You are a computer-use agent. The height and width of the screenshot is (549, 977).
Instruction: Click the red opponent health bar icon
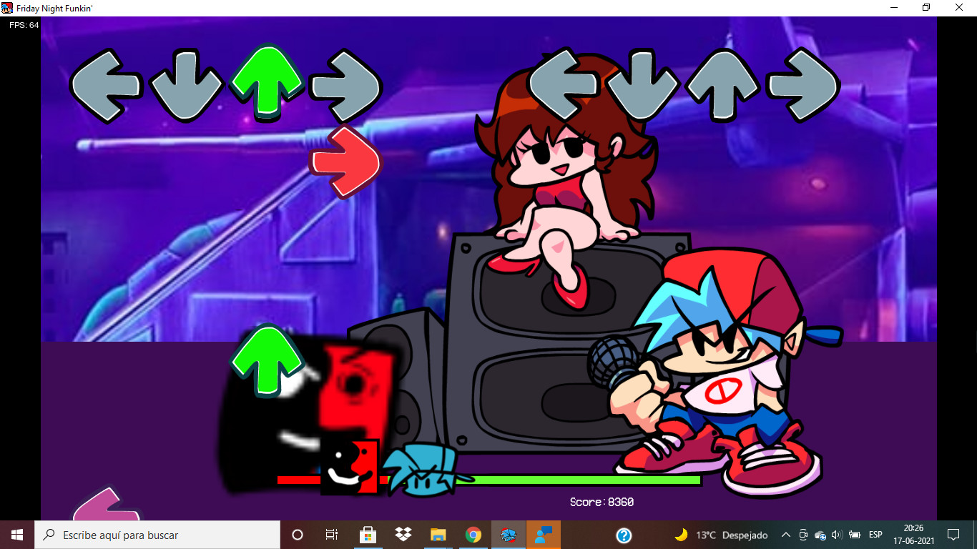[x=349, y=467]
